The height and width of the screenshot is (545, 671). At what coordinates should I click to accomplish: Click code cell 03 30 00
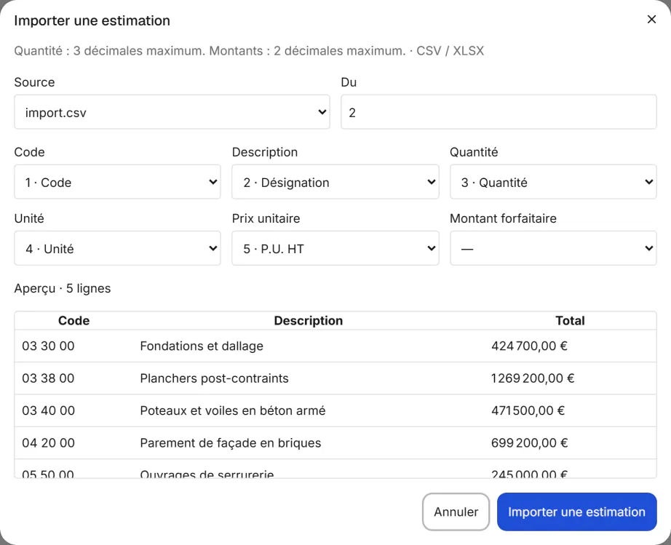(x=48, y=346)
